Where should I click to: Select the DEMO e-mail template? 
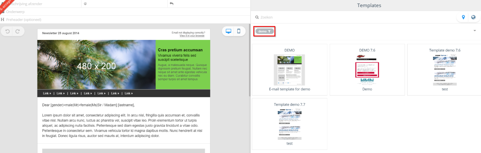[x=289, y=70]
